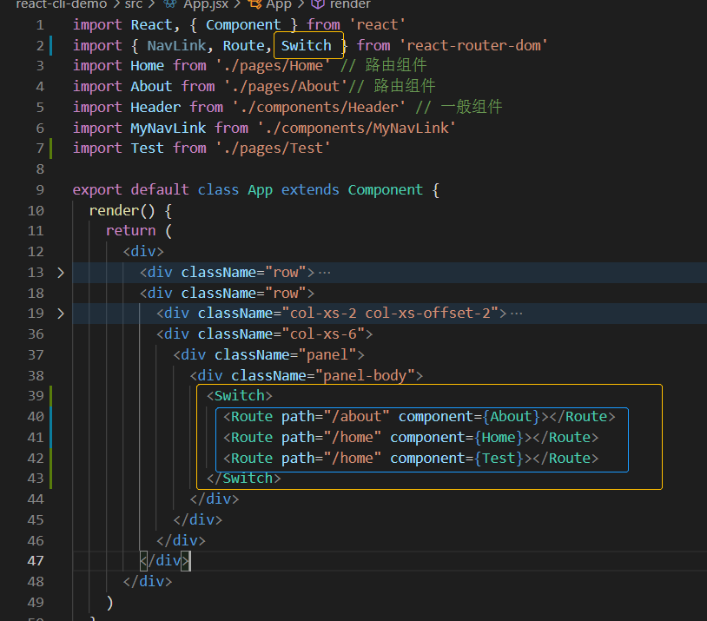Click line number 47 in gutter

point(36,561)
